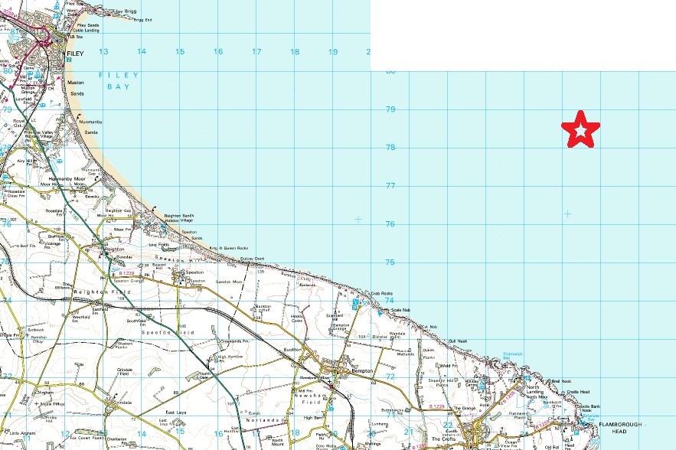Click the B 1229 road label near Reighton
The image size is (676, 450).
click(x=127, y=273)
